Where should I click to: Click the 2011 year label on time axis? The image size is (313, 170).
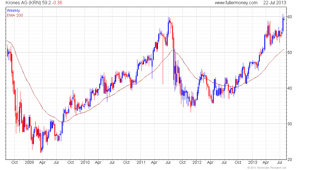[141, 162]
